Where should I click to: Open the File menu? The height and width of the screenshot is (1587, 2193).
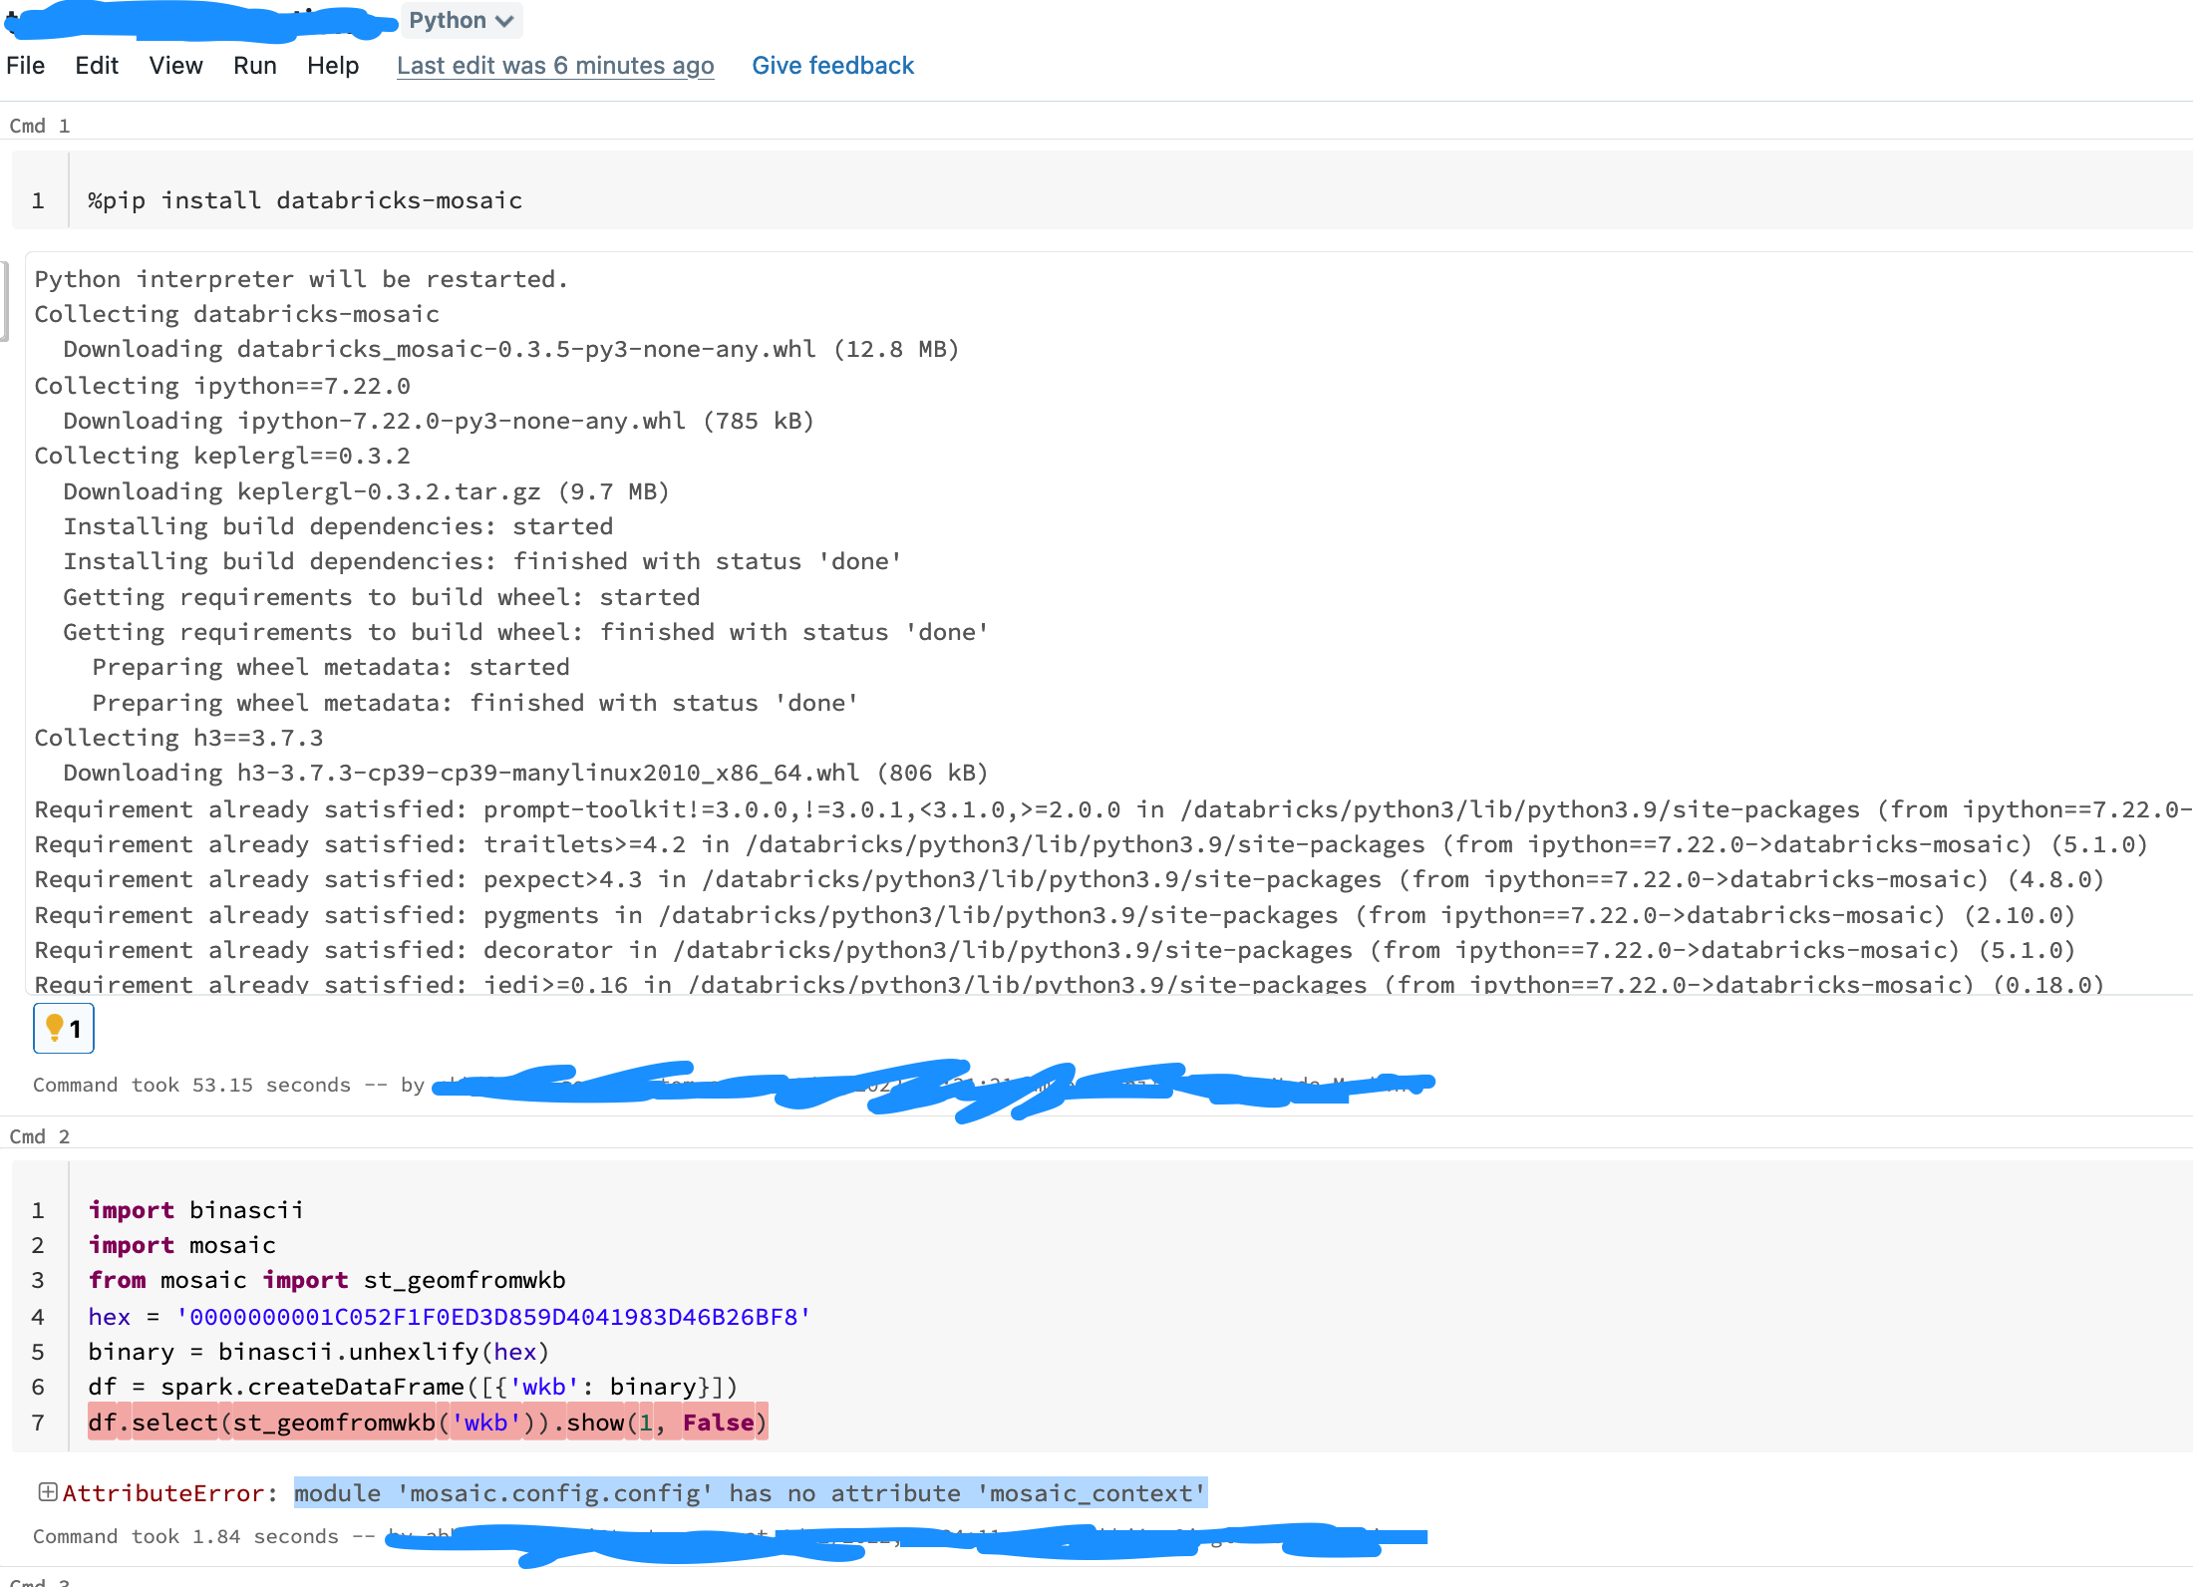click(x=25, y=65)
